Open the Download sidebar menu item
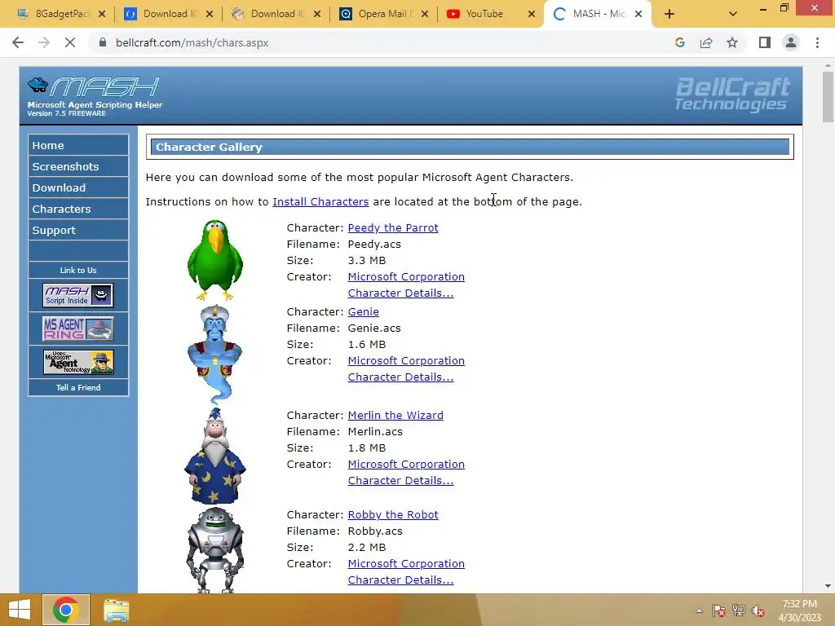 tap(78, 188)
